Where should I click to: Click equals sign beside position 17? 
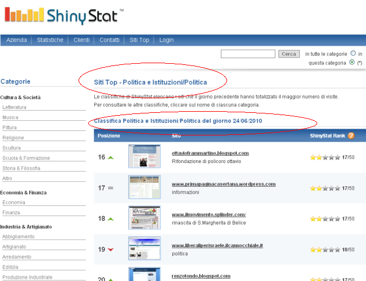click(111, 188)
